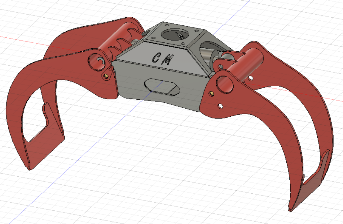Click the engraved CM text on housing

coord(162,59)
